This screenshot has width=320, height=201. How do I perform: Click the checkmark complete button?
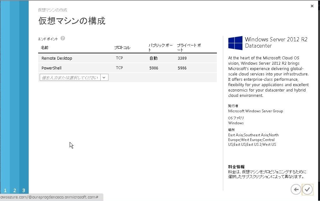pos(307,190)
